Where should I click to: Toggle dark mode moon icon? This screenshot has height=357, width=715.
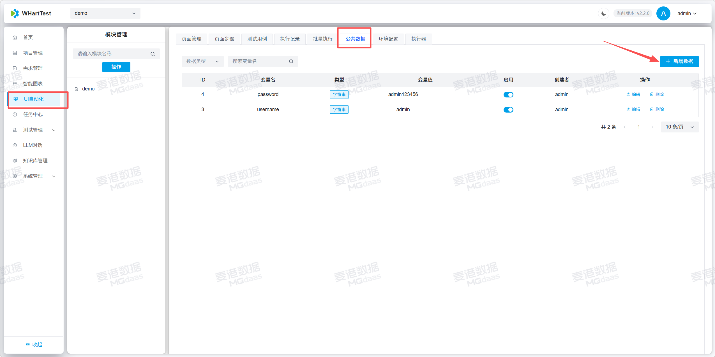[x=603, y=13]
